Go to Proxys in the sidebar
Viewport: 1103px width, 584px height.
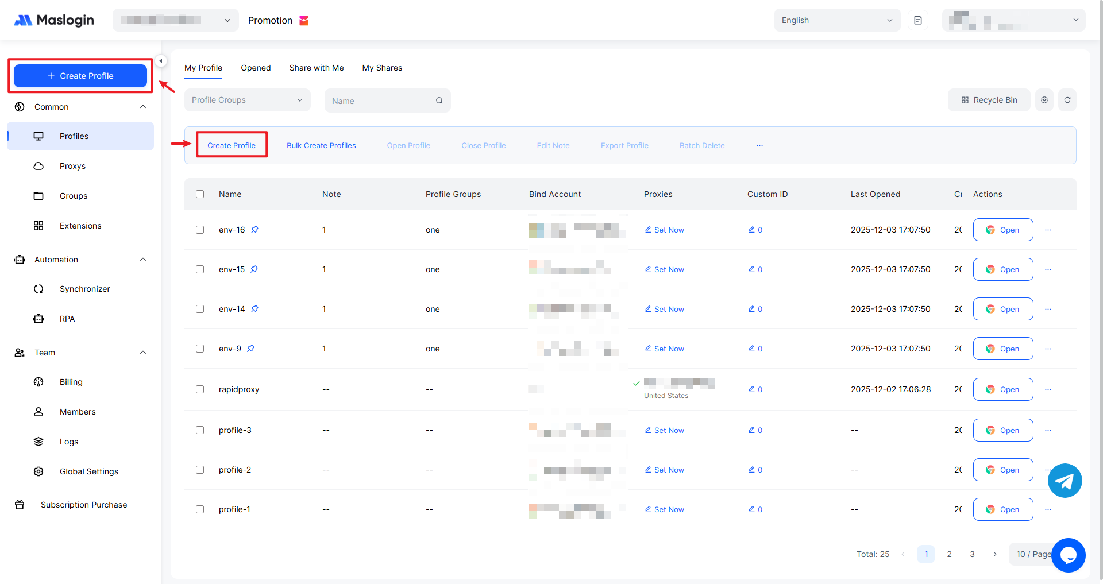tap(72, 166)
